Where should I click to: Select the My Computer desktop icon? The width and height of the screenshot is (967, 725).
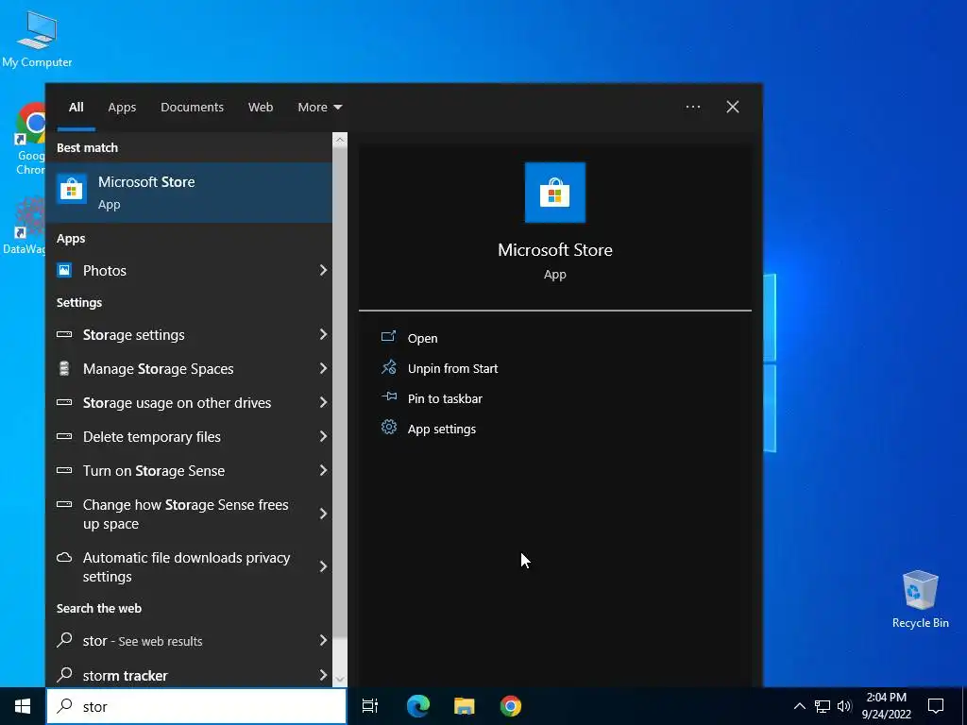(37, 38)
